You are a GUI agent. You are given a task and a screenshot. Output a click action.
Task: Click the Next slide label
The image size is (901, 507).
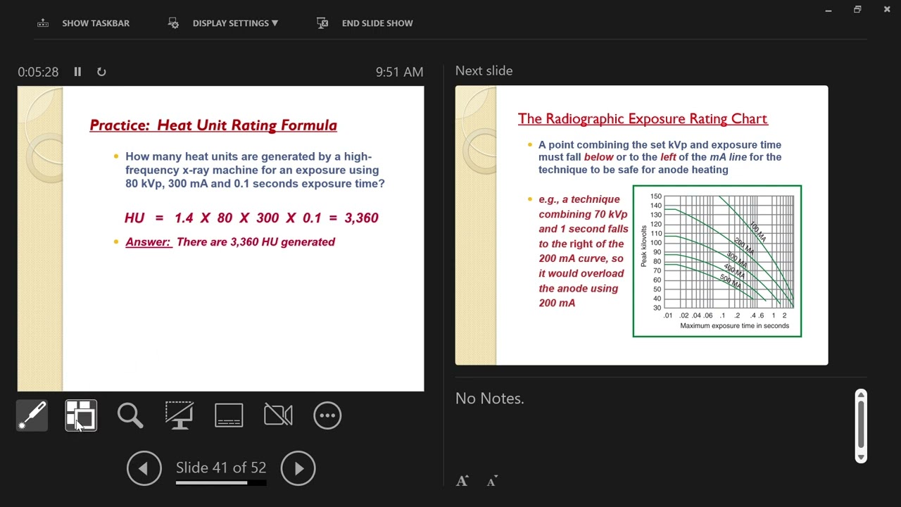[x=484, y=70]
